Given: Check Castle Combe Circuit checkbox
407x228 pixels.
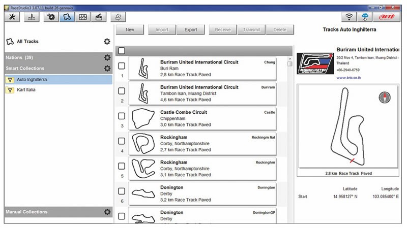Looking at the screenshot, I should click(122, 116).
